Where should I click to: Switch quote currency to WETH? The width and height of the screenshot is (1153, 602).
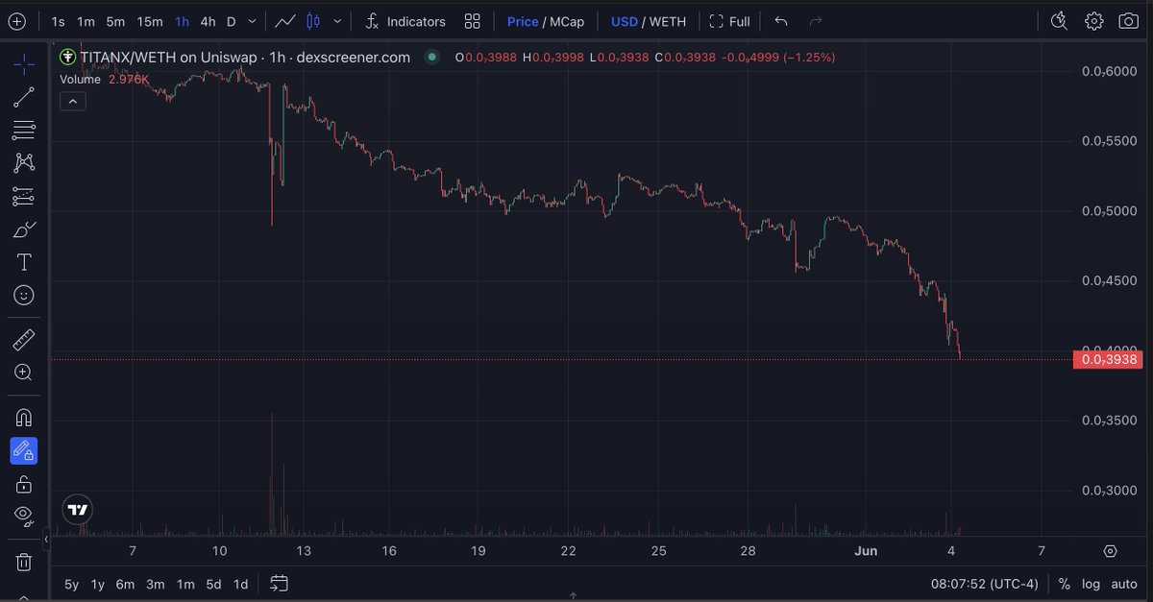668,21
